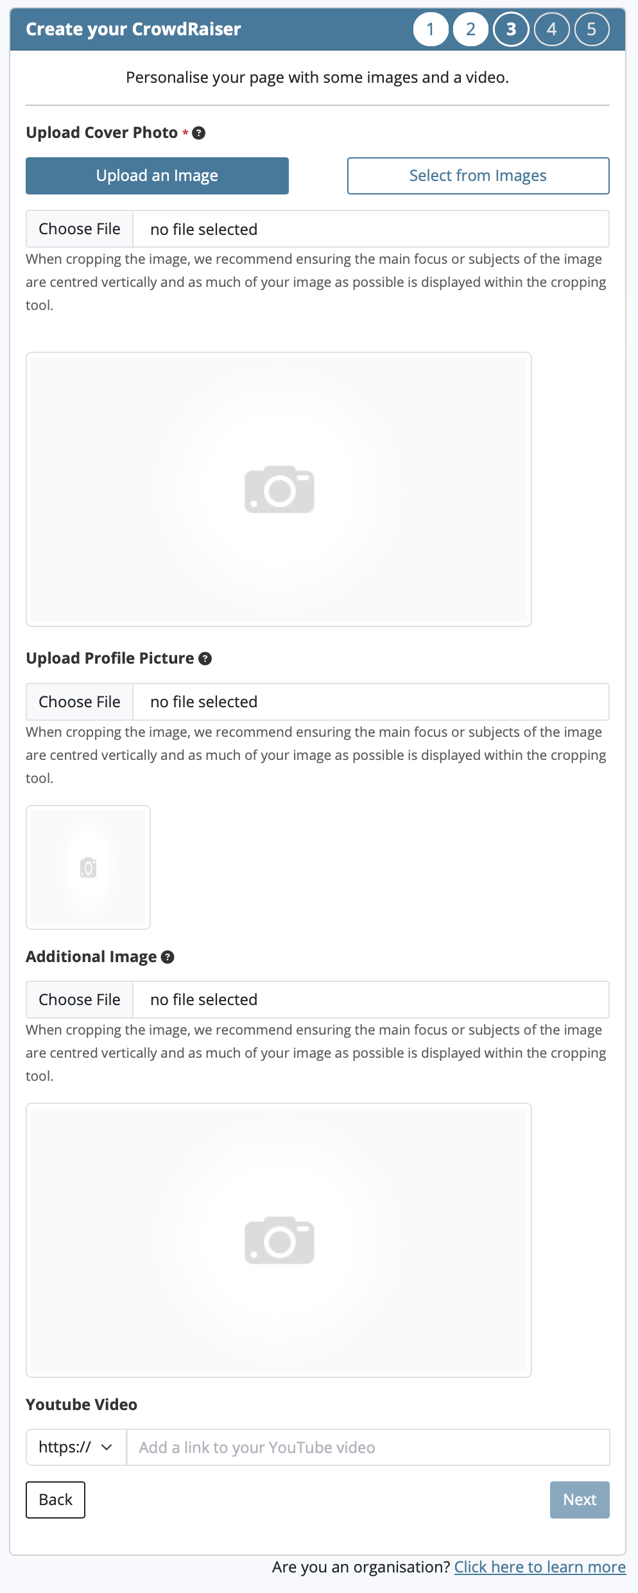
Task: Click help icon beside Upload Cover Photo
Action: (199, 133)
